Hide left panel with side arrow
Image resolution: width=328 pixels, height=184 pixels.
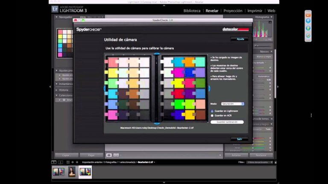(50, 86)
